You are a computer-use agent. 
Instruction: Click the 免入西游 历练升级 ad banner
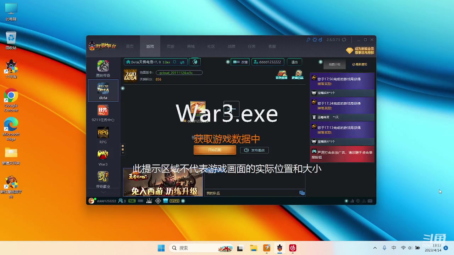coord(163,182)
